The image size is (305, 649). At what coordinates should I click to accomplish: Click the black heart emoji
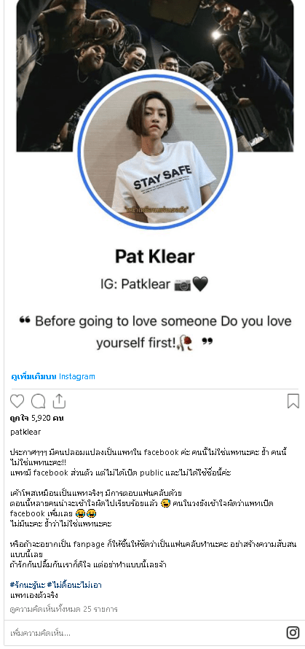pyautogui.click(x=200, y=285)
